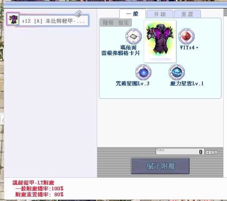The image size is (227, 201).
Task: Select the 一般 tab
Action: [x=132, y=14]
